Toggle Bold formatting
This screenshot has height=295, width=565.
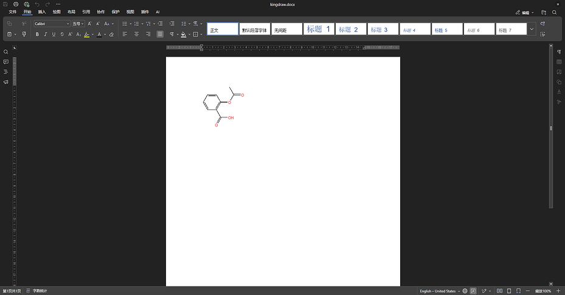(x=37, y=35)
